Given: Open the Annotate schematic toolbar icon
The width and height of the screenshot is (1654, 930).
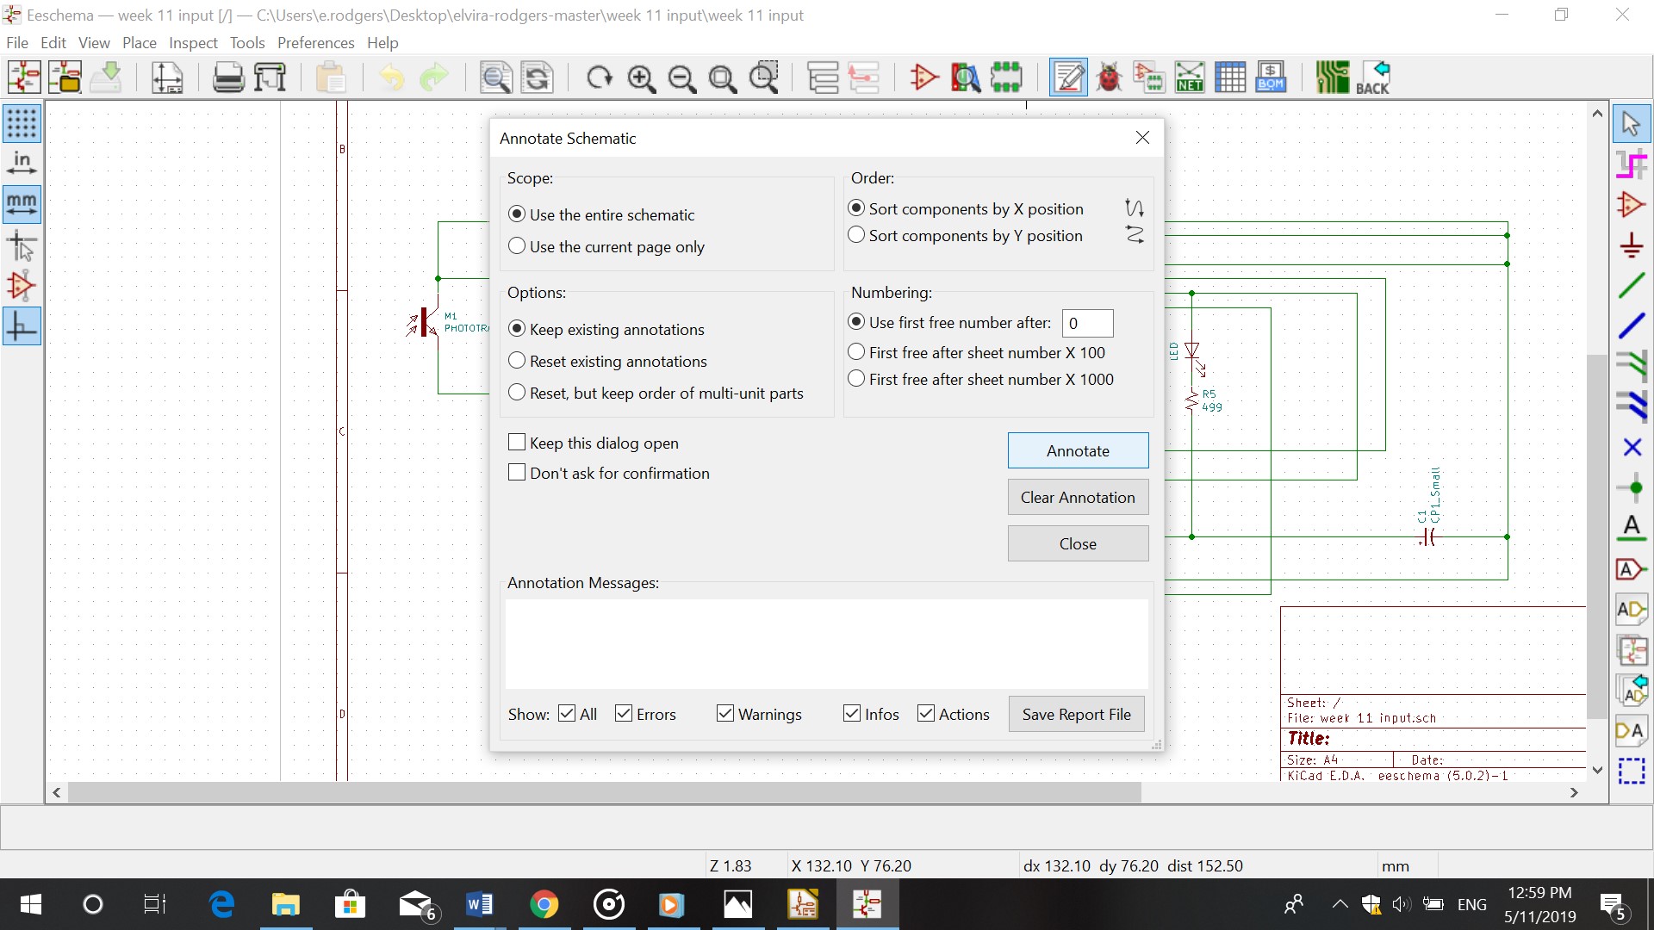Looking at the screenshot, I should click(x=1068, y=77).
